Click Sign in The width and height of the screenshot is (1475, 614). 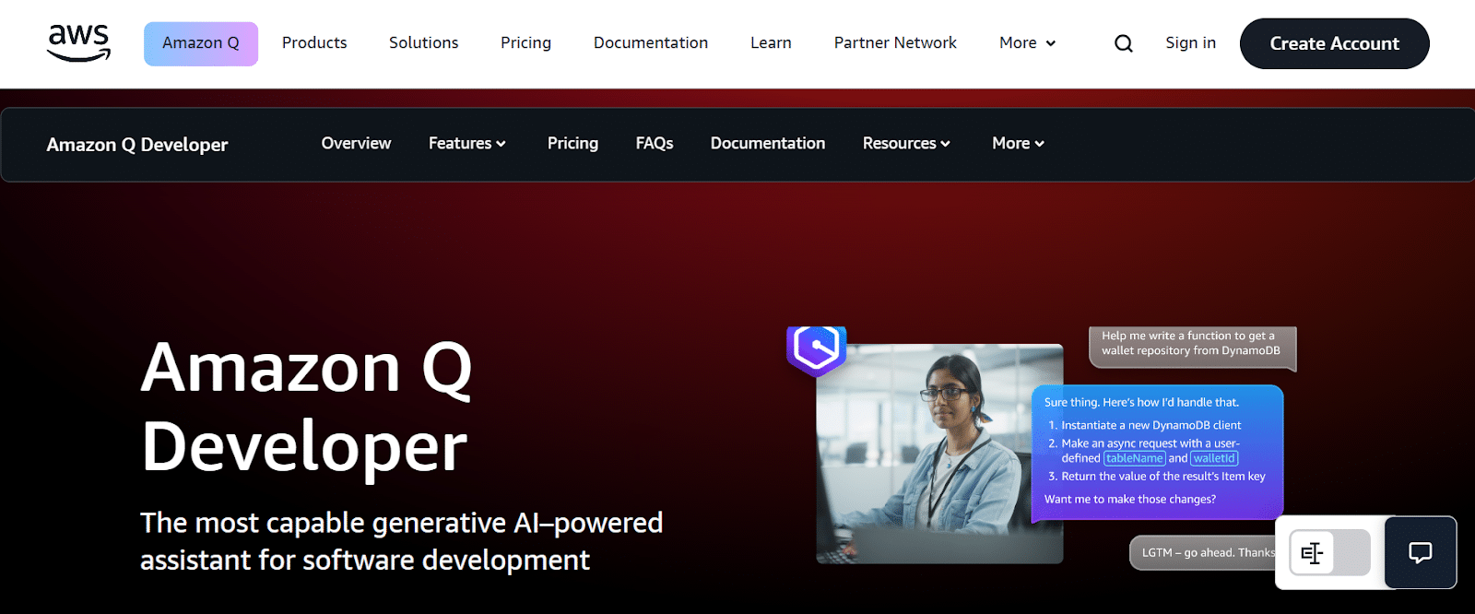(x=1190, y=43)
